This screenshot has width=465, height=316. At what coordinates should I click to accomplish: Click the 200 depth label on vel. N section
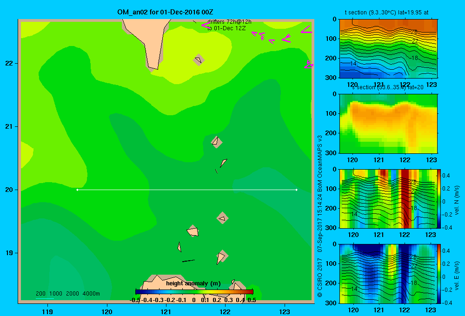[332, 208]
